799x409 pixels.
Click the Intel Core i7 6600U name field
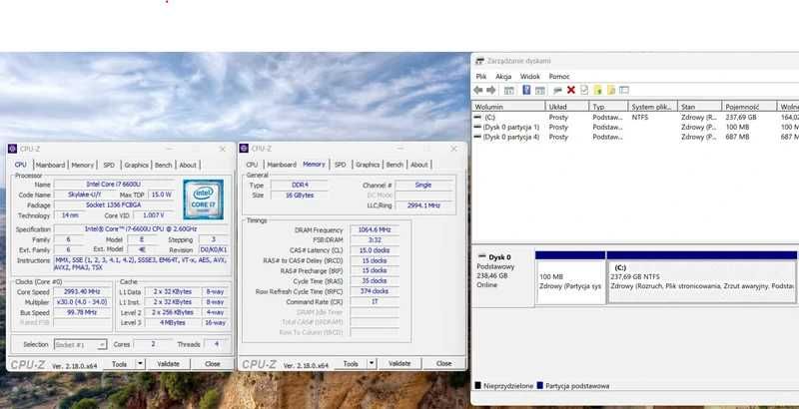(x=114, y=185)
